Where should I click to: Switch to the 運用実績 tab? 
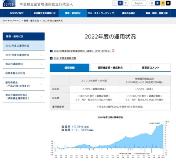[70, 68]
